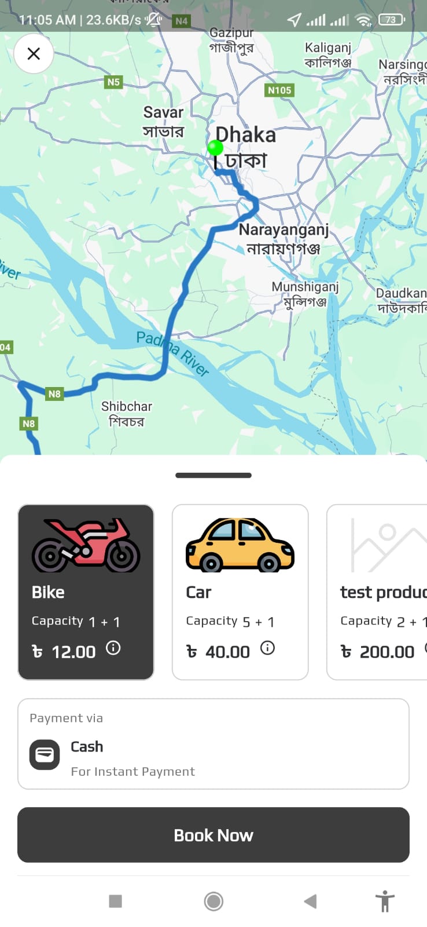This screenshot has width=427, height=927.
Task: Tap the Android home navigation button
Action: click(213, 901)
